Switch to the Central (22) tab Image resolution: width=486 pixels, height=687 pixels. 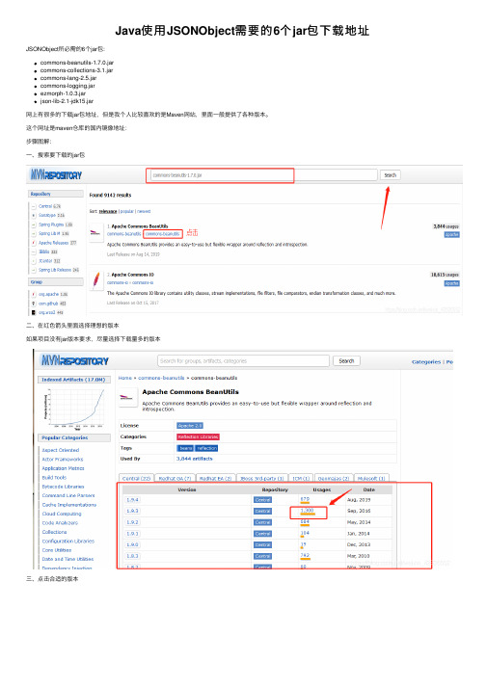(x=136, y=479)
